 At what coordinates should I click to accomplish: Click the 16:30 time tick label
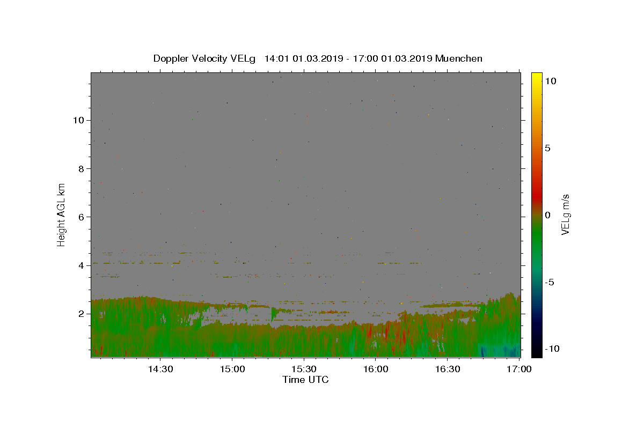[x=448, y=369]
